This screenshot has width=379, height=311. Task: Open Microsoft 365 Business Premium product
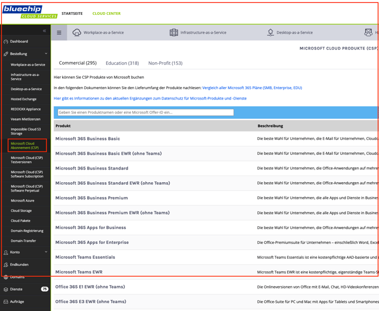point(91,198)
